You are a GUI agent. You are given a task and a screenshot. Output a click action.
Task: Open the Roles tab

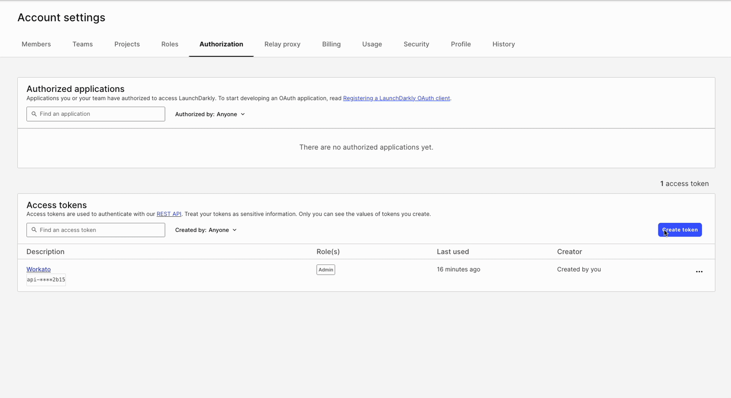tap(170, 44)
